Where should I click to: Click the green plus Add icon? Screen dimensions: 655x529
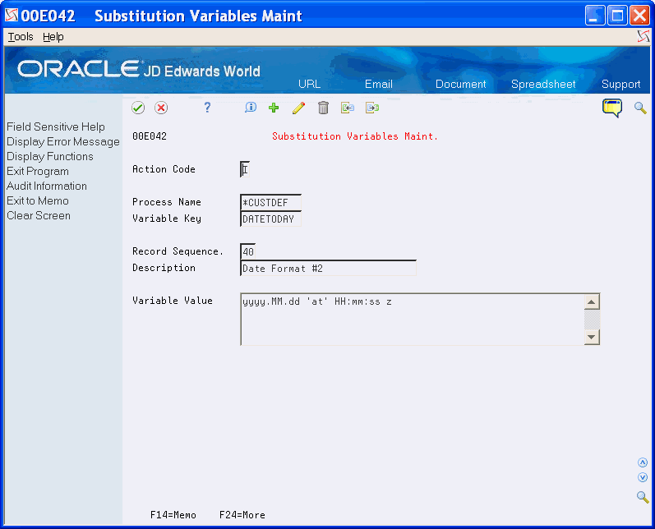[274, 108]
